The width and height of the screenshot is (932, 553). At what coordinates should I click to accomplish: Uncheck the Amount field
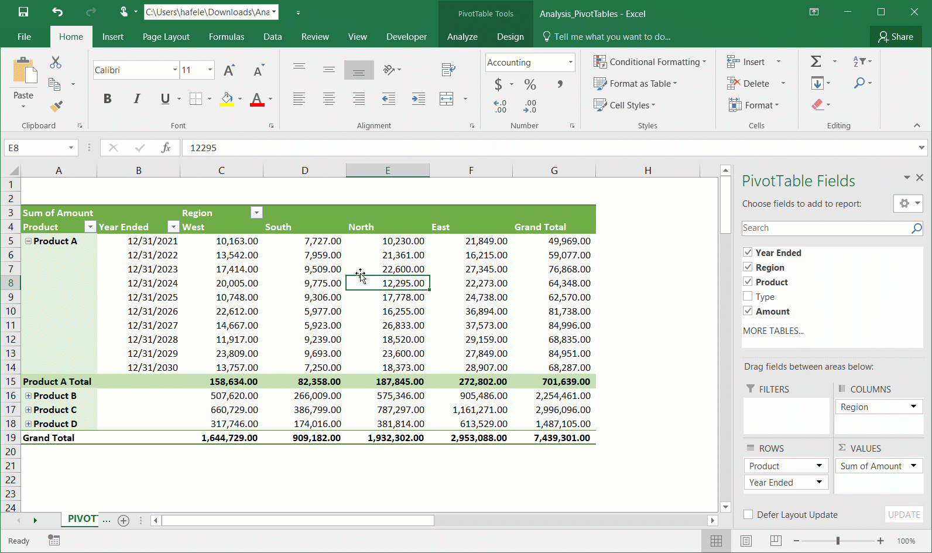(748, 311)
